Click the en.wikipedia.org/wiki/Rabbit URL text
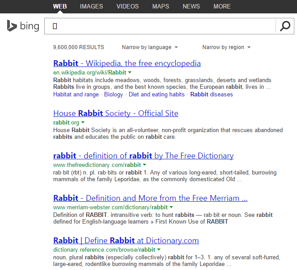The height and width of the screenshot is (270, 297). coord(90,72)
